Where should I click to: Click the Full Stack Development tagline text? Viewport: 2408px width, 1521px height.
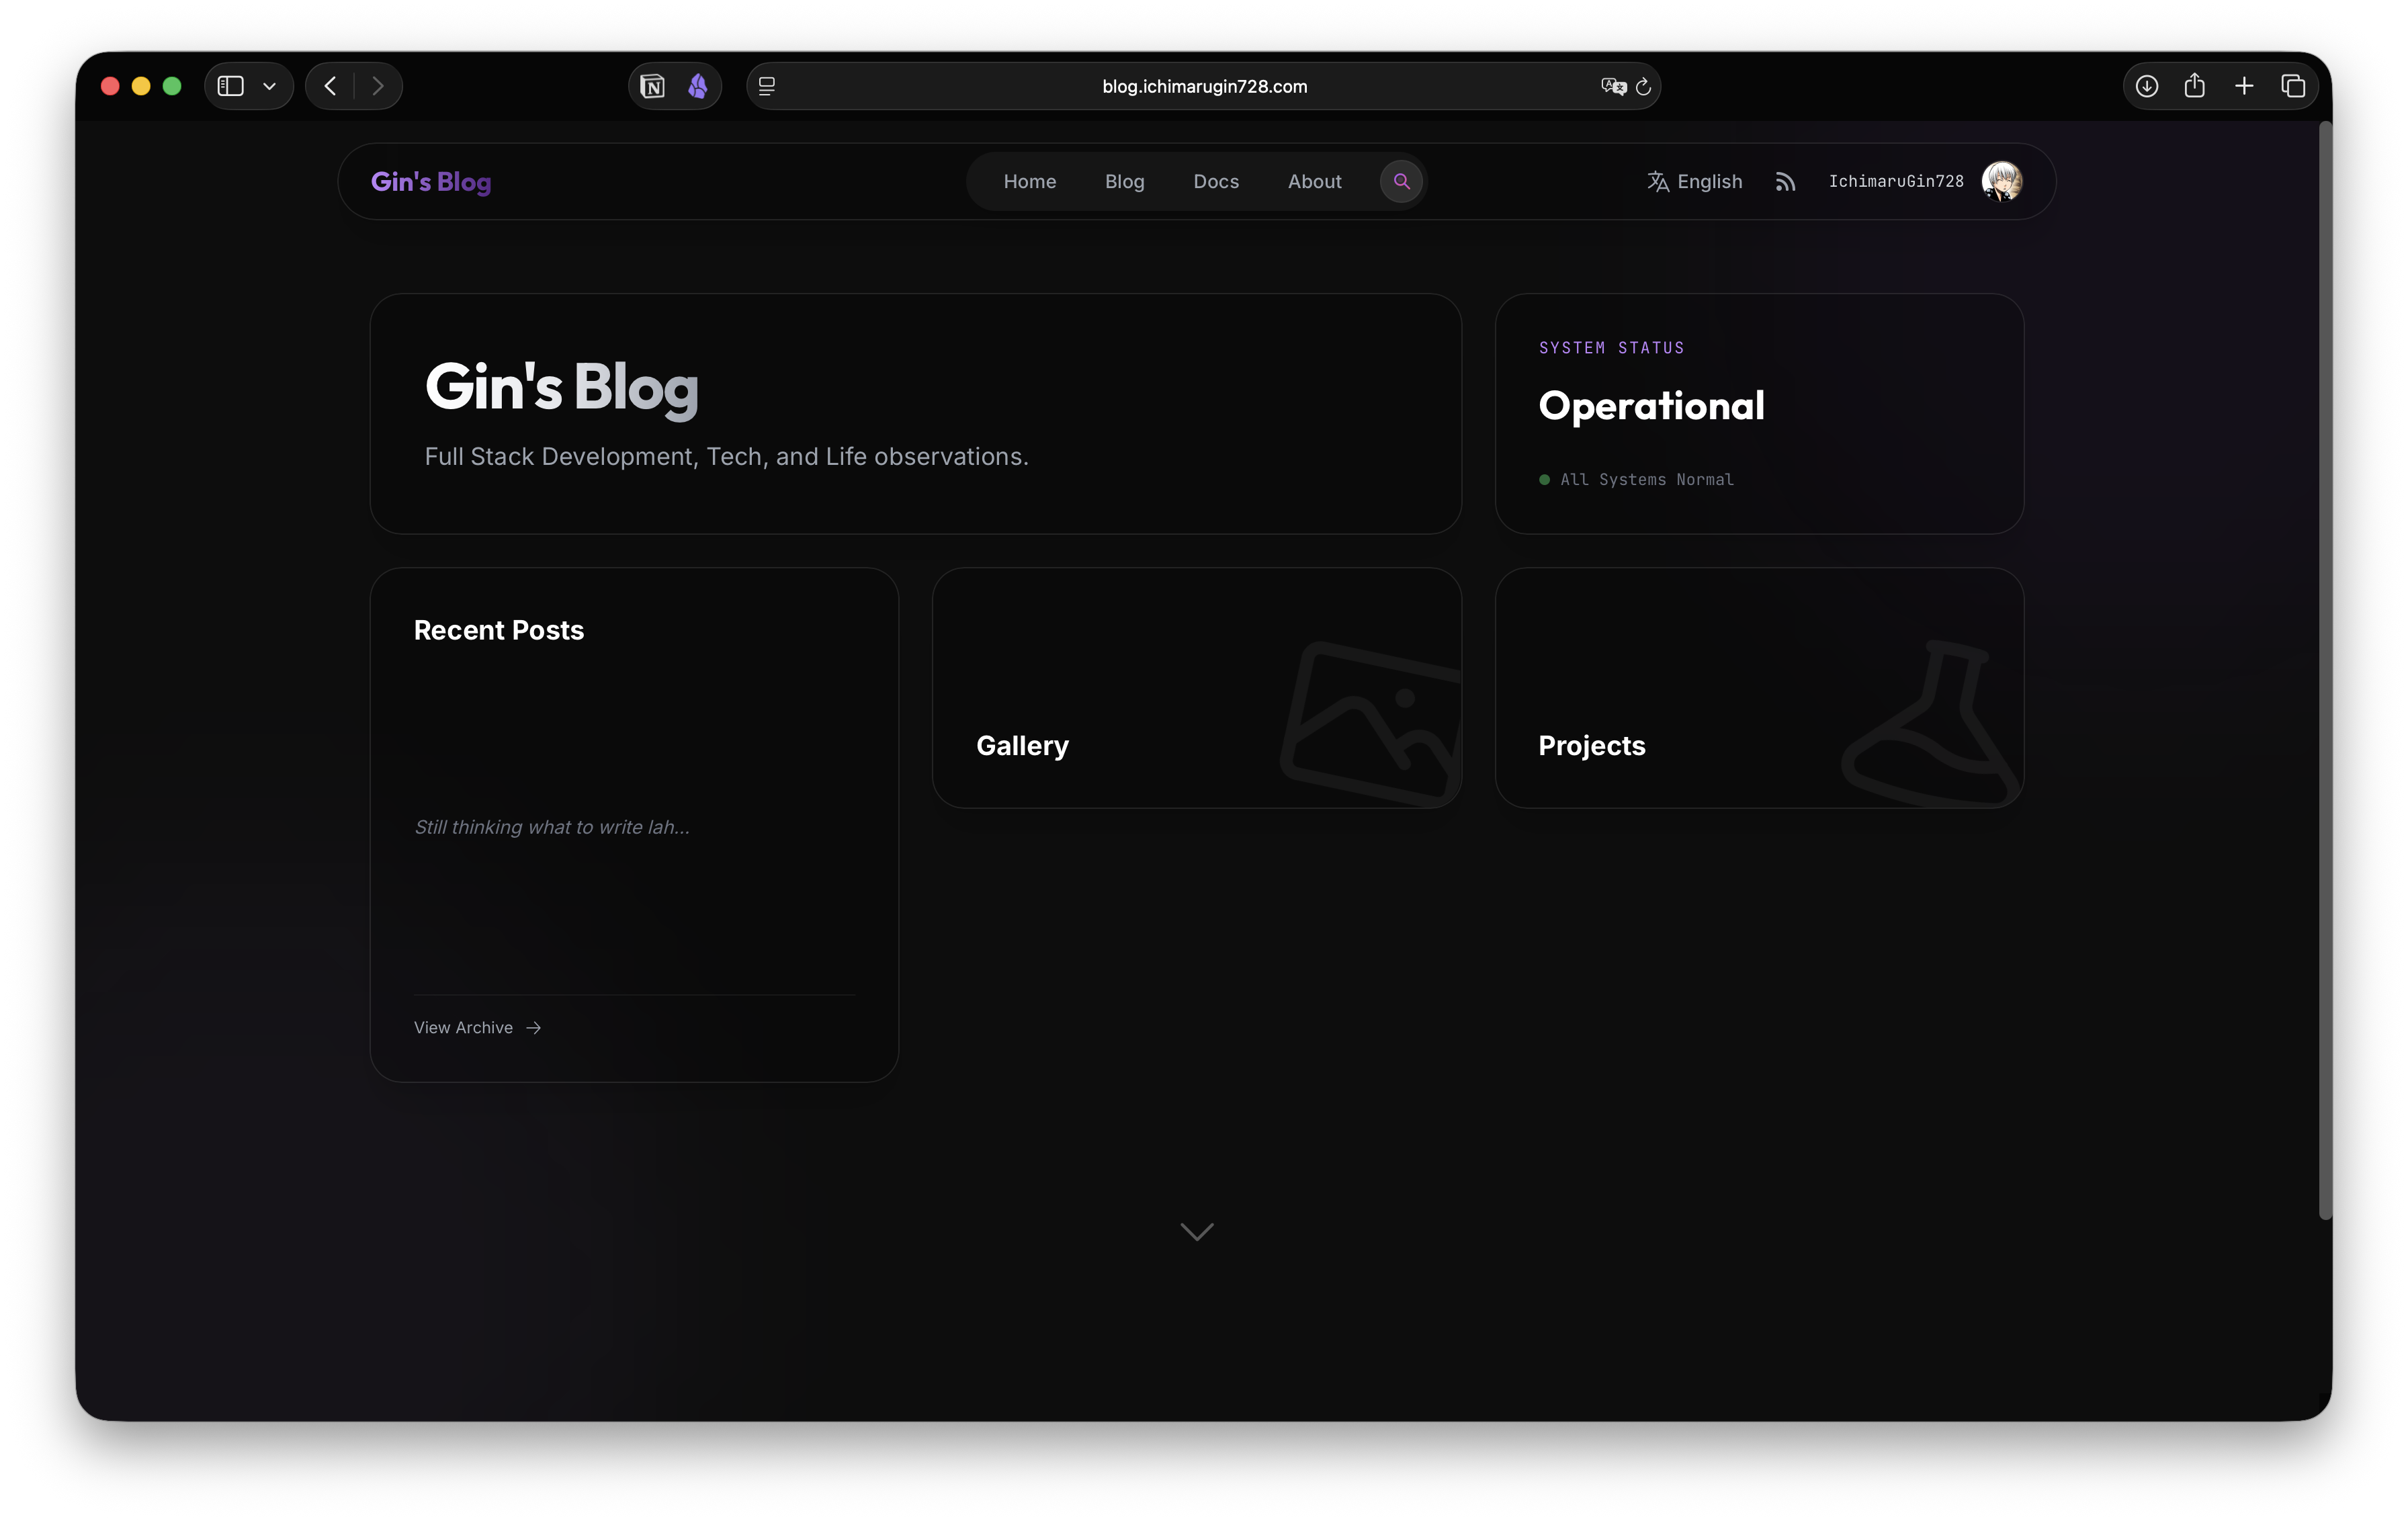click(x=726, y=456)
